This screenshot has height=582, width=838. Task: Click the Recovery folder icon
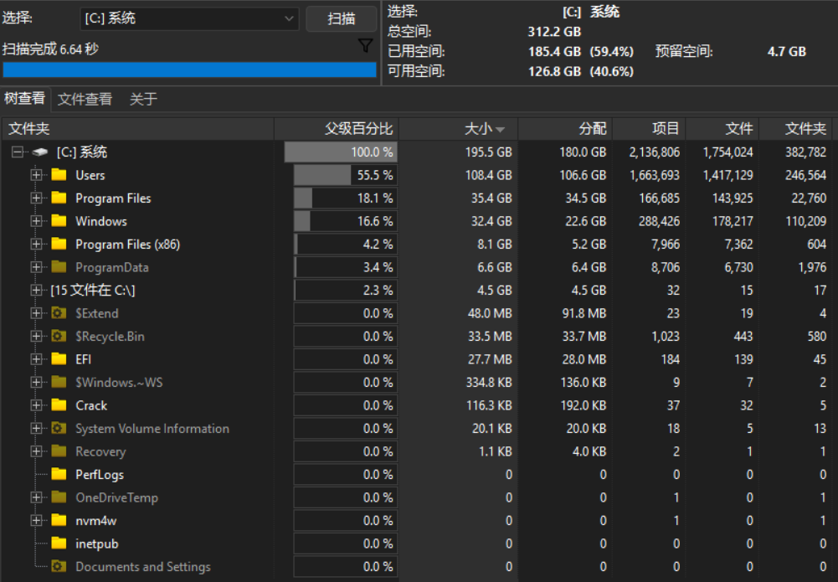59,451
